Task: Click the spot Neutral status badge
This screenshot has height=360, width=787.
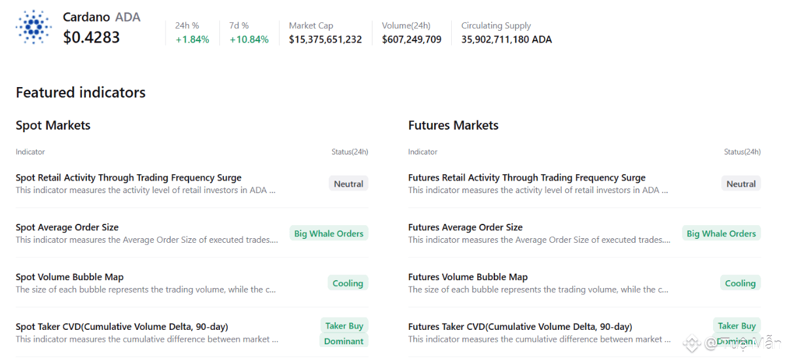Action: [x=348, y=184]
